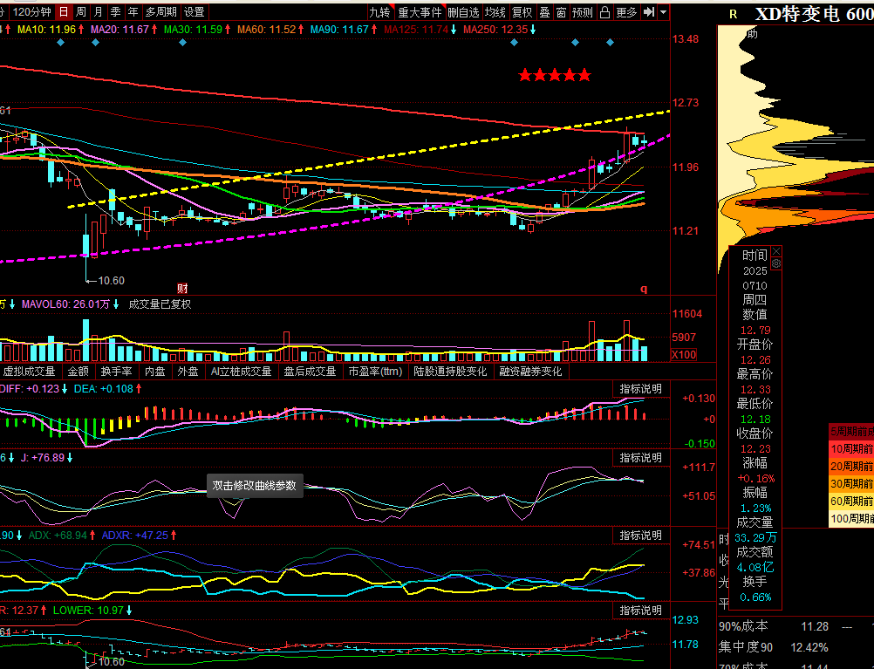Image resolution: width=874 pixels, height=669 pixels.
Task: Toggle 重大事件 major events display
Action: click(x=420, y=12)
